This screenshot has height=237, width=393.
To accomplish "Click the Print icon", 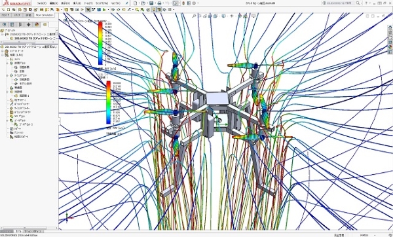I will tap(159, 3).
